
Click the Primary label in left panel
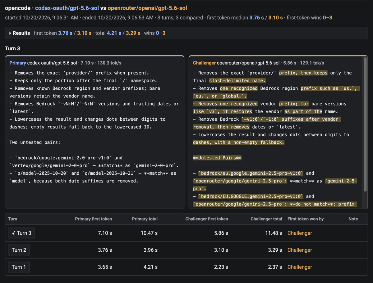point(18,63)
